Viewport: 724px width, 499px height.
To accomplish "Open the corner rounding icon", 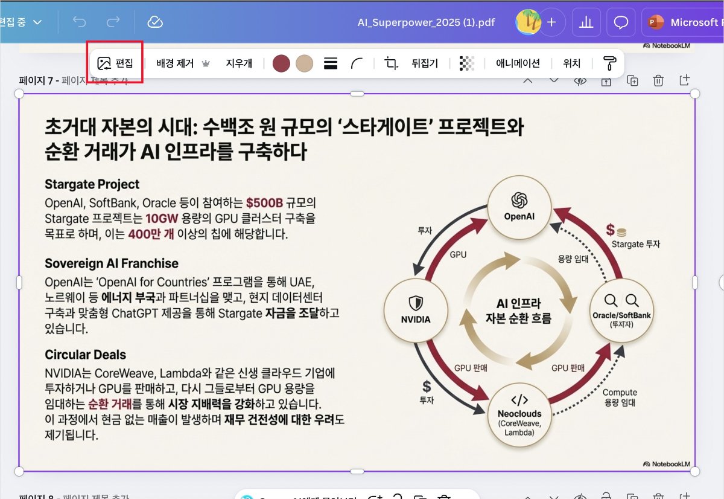I will pyautogui.click(x=357, y=63).
